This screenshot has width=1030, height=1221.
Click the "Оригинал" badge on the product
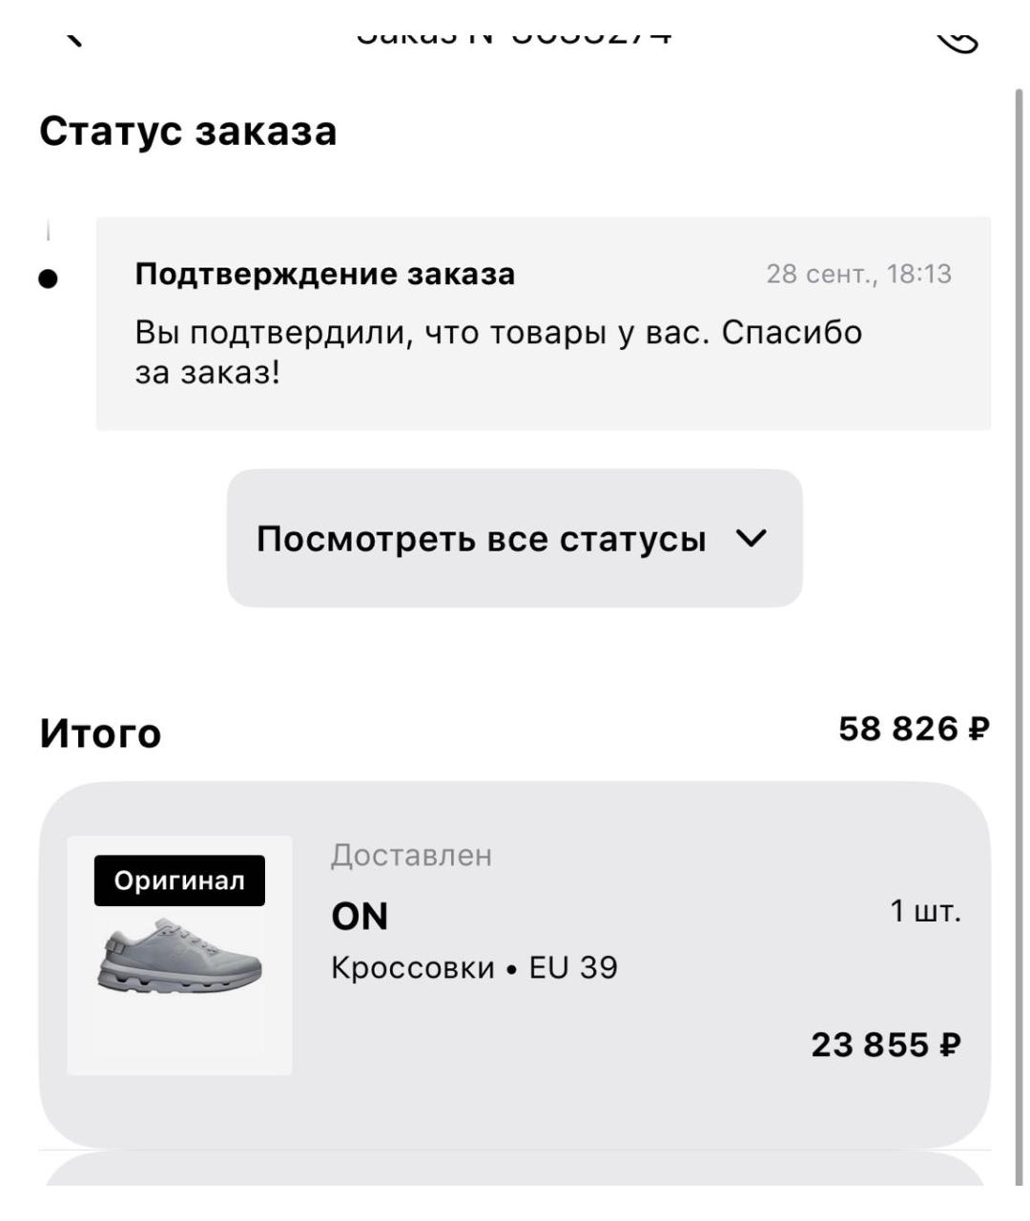(179, 880)
